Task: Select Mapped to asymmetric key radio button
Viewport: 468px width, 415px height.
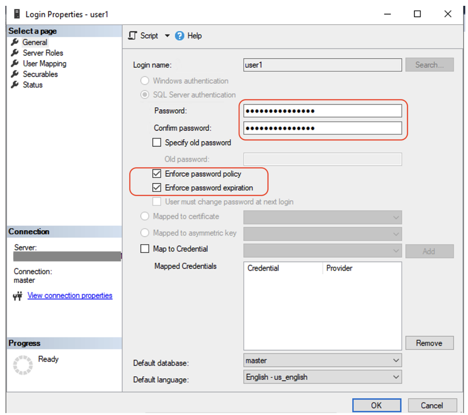Action: pyautogui.click(x=145, y=233)
